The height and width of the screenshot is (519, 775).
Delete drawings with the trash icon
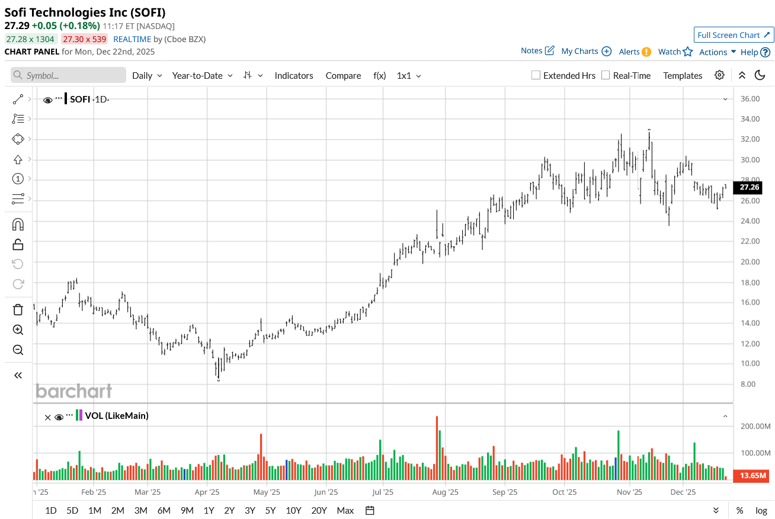(x=18, y=309)
